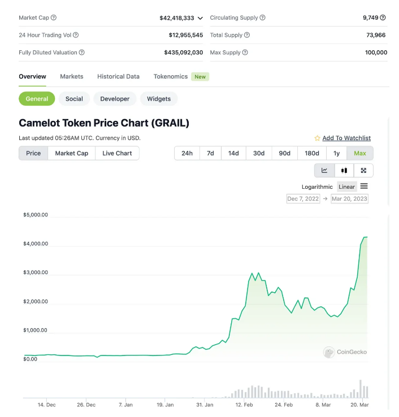The image size is (399, 417).
Task: Switch to candlestick chart view icon
Action: (344, 171)
